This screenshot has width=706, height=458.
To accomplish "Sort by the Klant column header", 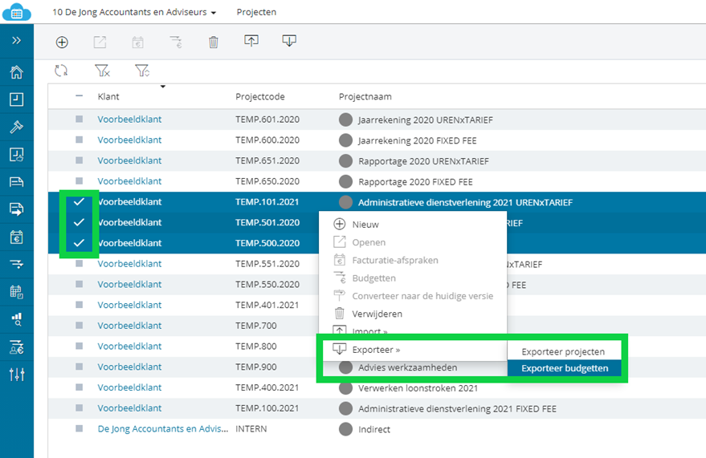I will point(108,96).
